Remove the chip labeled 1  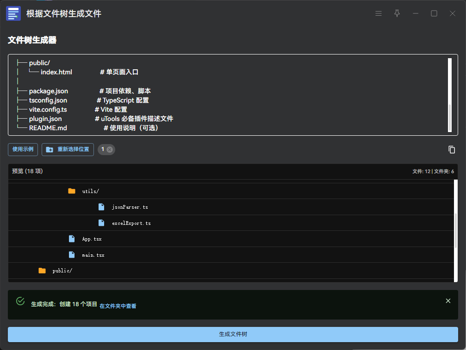click(110, 150)
